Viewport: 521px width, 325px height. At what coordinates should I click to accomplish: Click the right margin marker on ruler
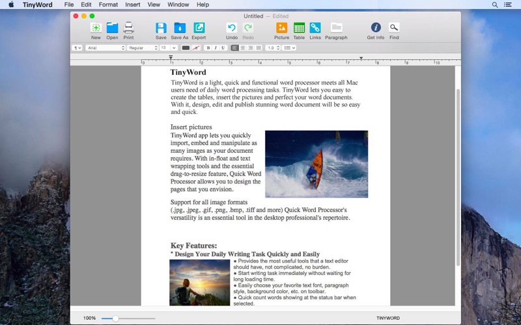coord(361,58)
